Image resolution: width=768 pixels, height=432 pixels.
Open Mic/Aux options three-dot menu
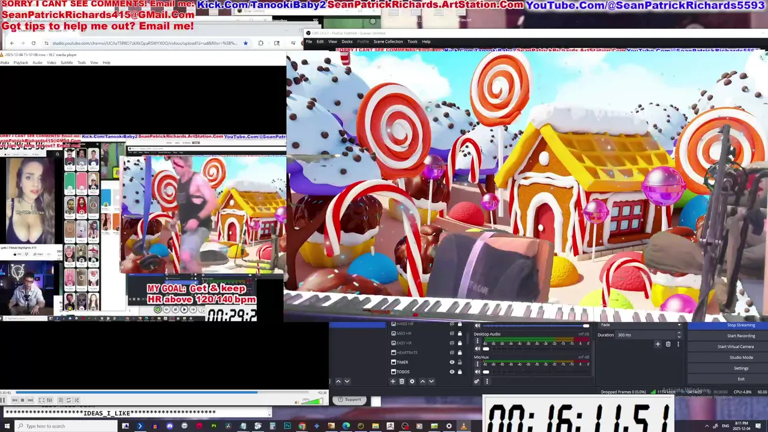click(478, 364)
